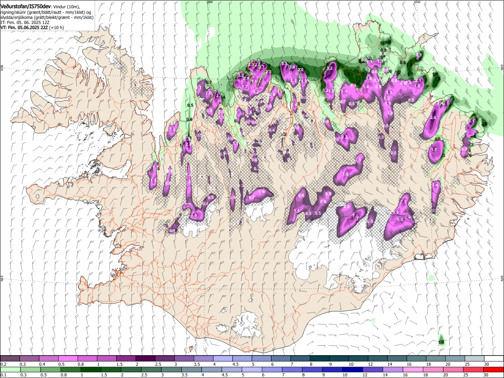Pick the pale grey snow swatch between 25 and 30

click(x=474, y=359)
